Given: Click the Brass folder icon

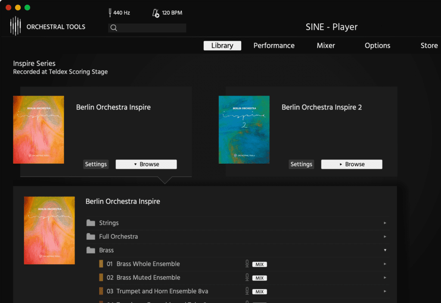Looking at the screenshot, I should 90,250.
